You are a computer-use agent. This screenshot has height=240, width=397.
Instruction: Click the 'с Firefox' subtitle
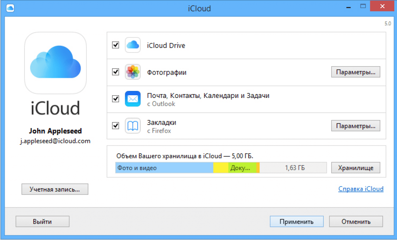(x=159, y=131)
